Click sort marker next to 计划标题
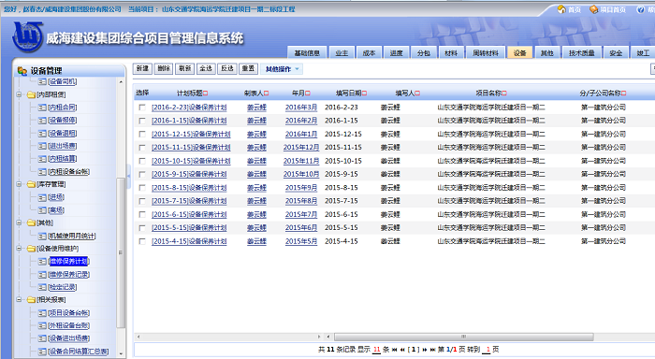Image resolution: width=655 pixels, height=359 pixels. 205,93
